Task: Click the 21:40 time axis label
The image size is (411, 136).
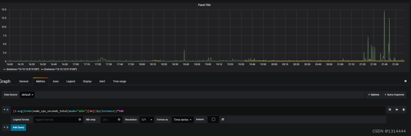Action: pos(384,64)
